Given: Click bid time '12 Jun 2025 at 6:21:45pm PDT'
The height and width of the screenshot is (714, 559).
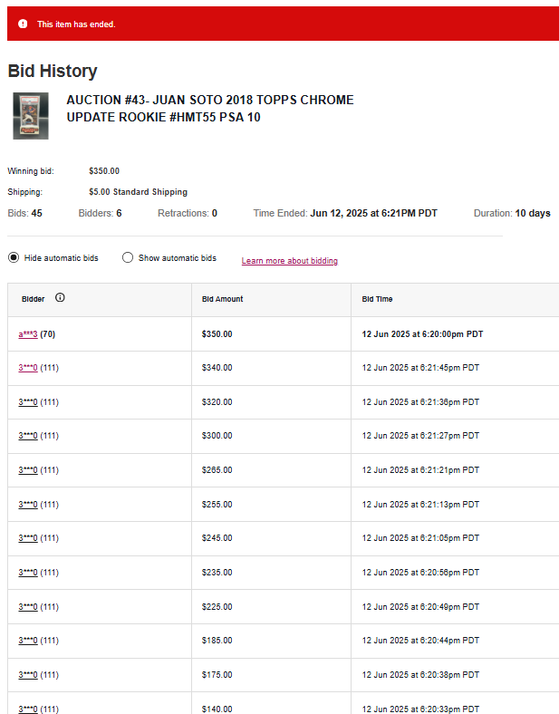Looking at the screenshot, I should pos(420,368).
